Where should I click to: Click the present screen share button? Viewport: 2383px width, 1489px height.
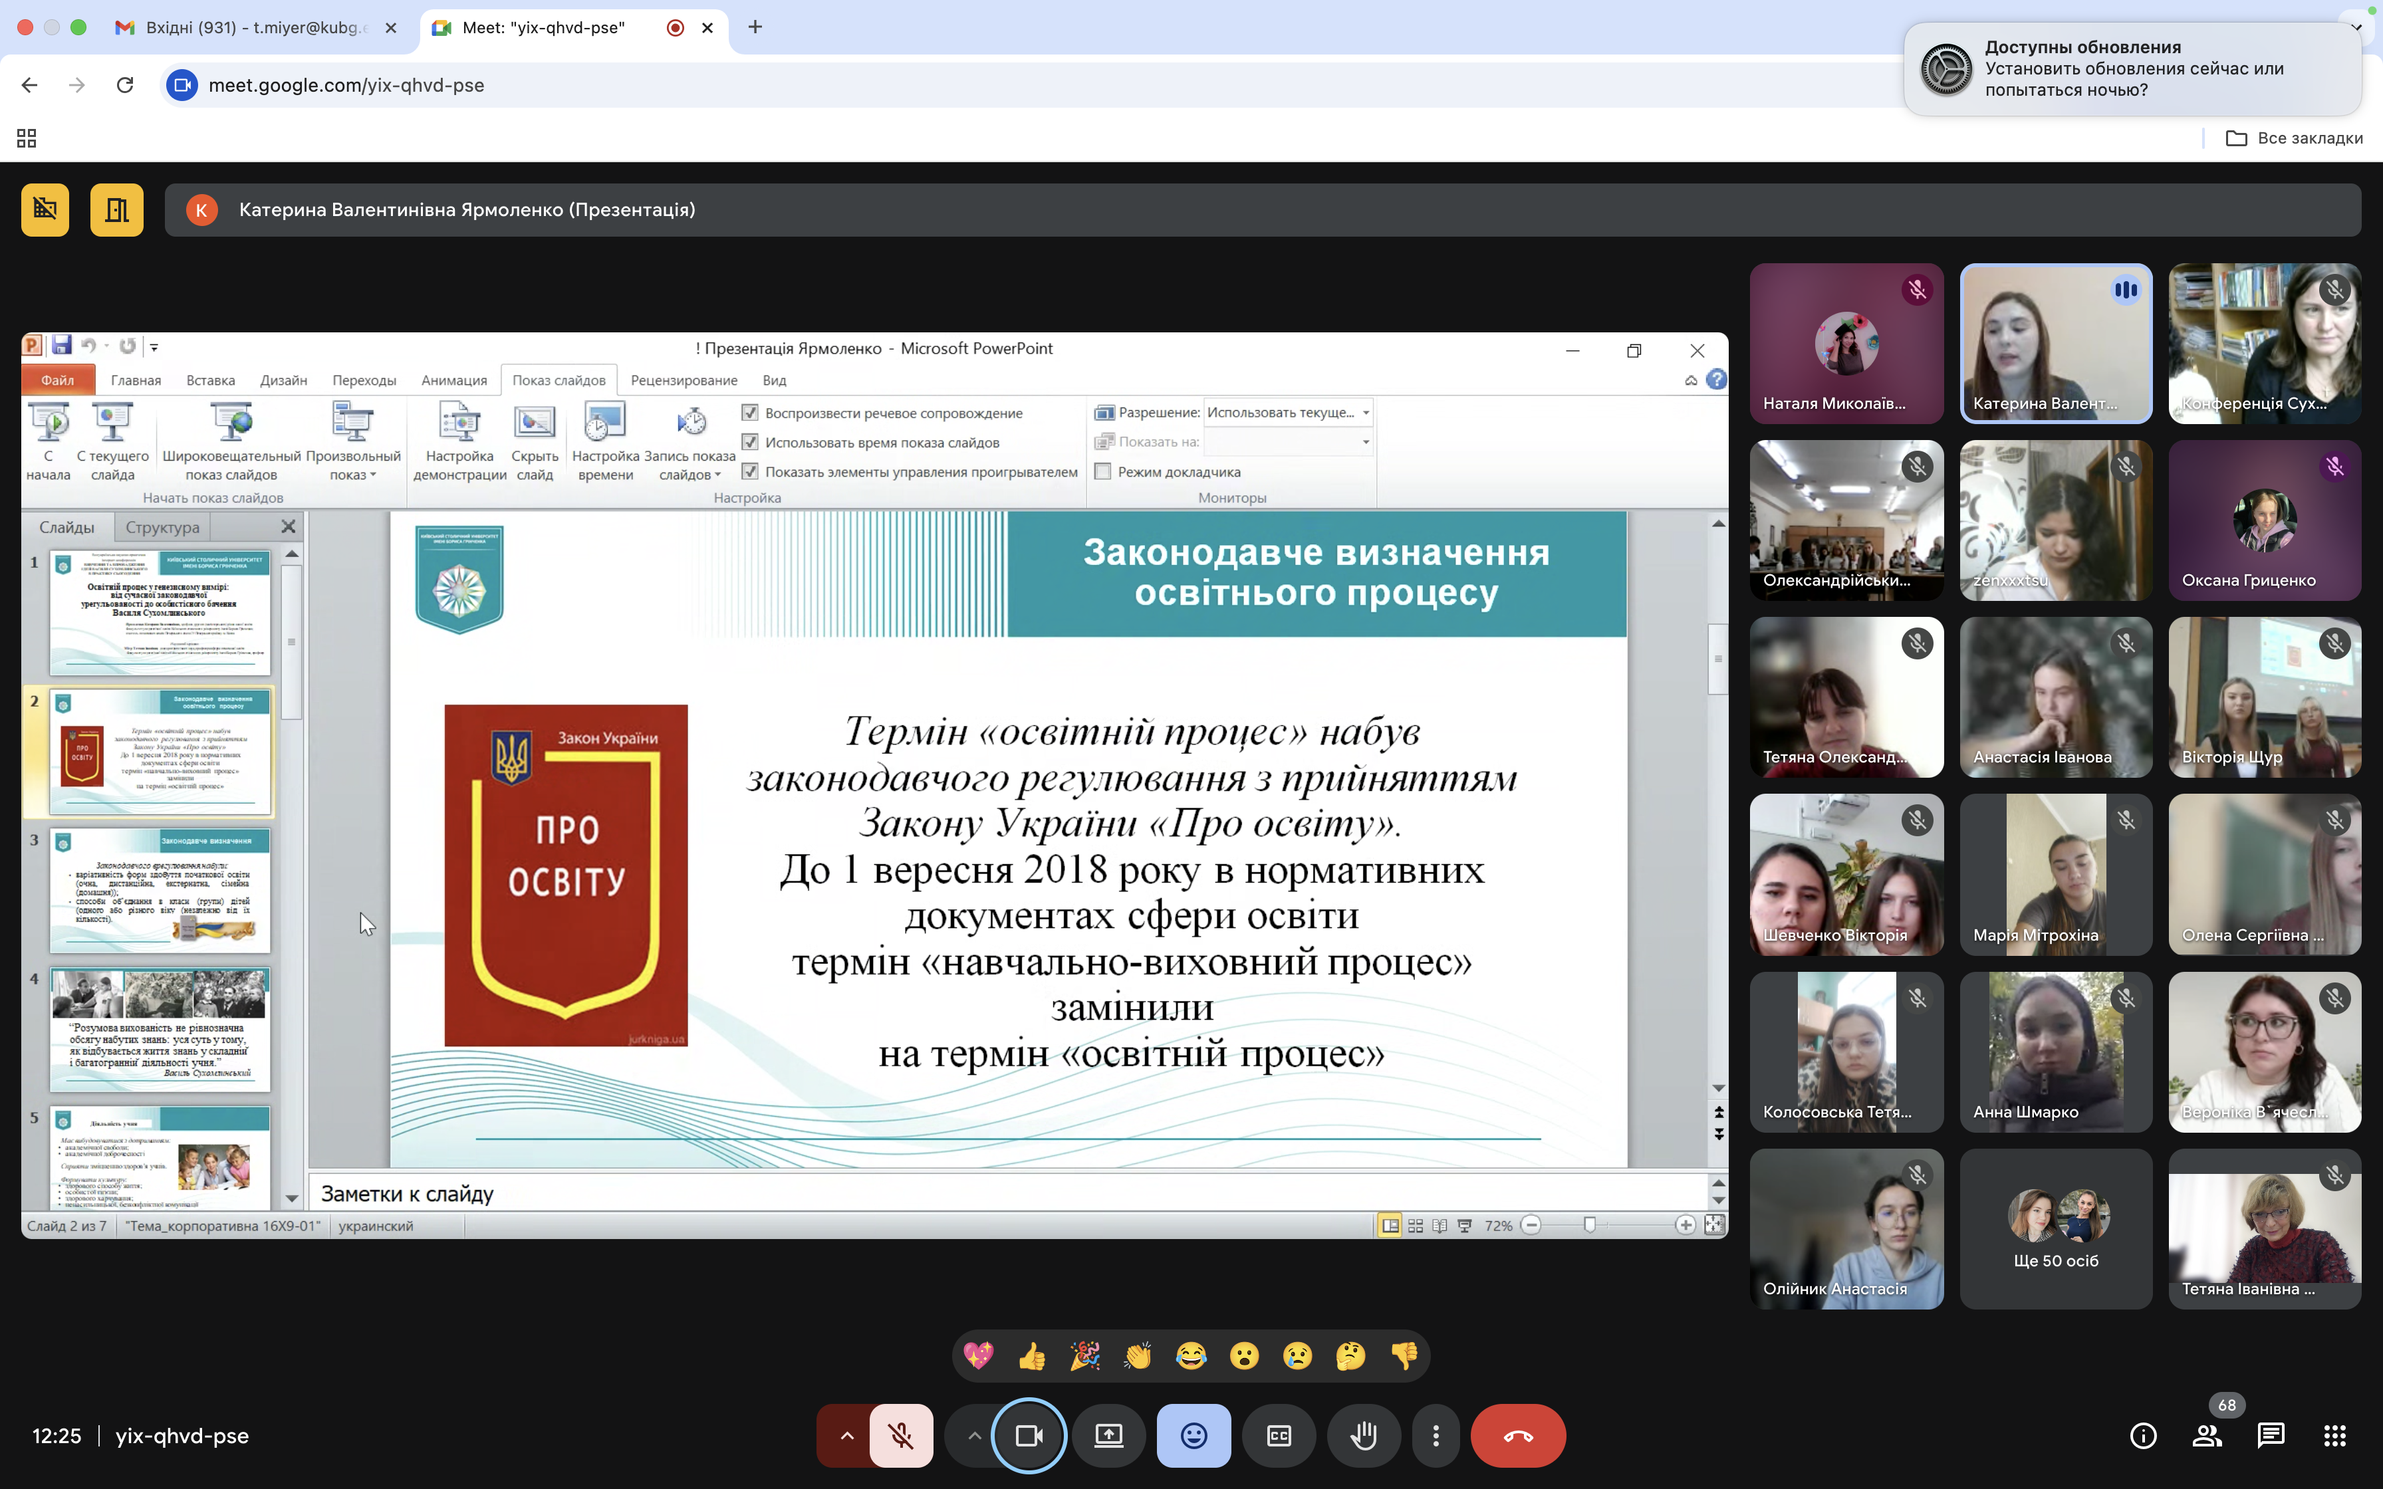click(x=1109, y=1436)
